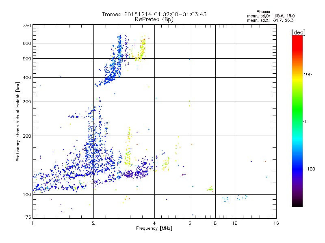Click the colorbar tick label '100'
Screen dimensions: 325x243
point(308,75)
